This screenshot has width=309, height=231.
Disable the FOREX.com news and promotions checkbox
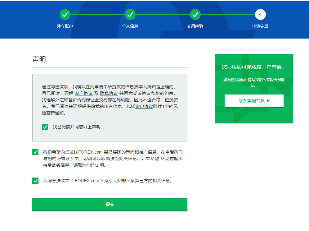coord(35,152)
